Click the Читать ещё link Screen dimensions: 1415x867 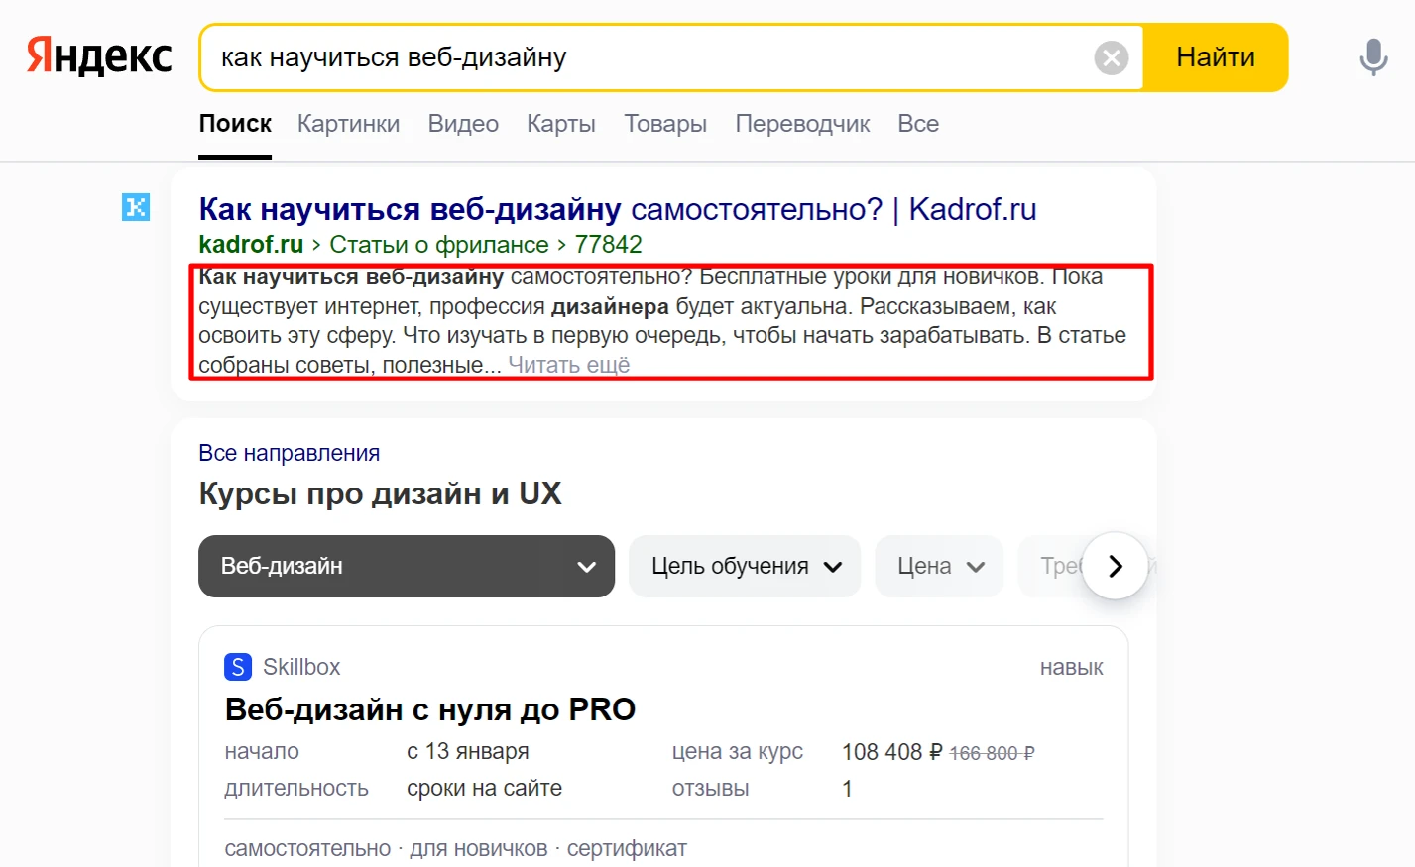click(568, 364)
